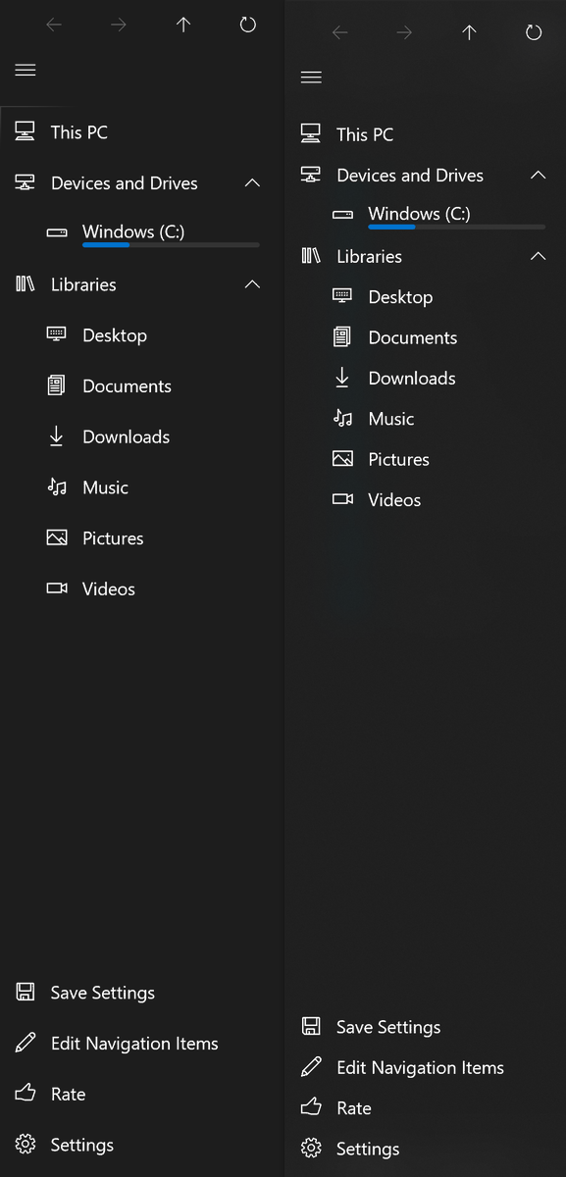Open Downloads label in the left panel

pyautogui.click(x=127, y=436)
